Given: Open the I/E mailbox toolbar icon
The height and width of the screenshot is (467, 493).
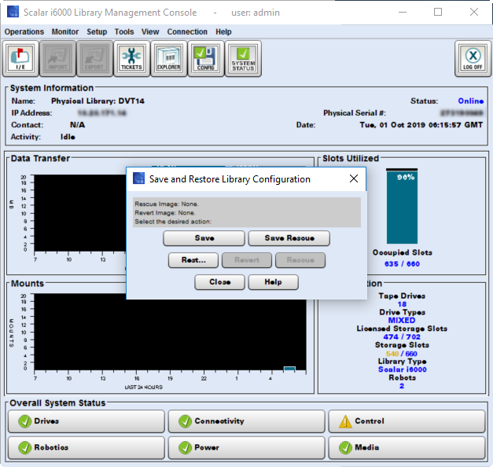Looking at the screenshot, I should [20, 58].
